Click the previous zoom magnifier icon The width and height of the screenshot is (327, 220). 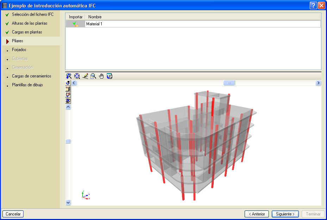(x=69, y=76)
